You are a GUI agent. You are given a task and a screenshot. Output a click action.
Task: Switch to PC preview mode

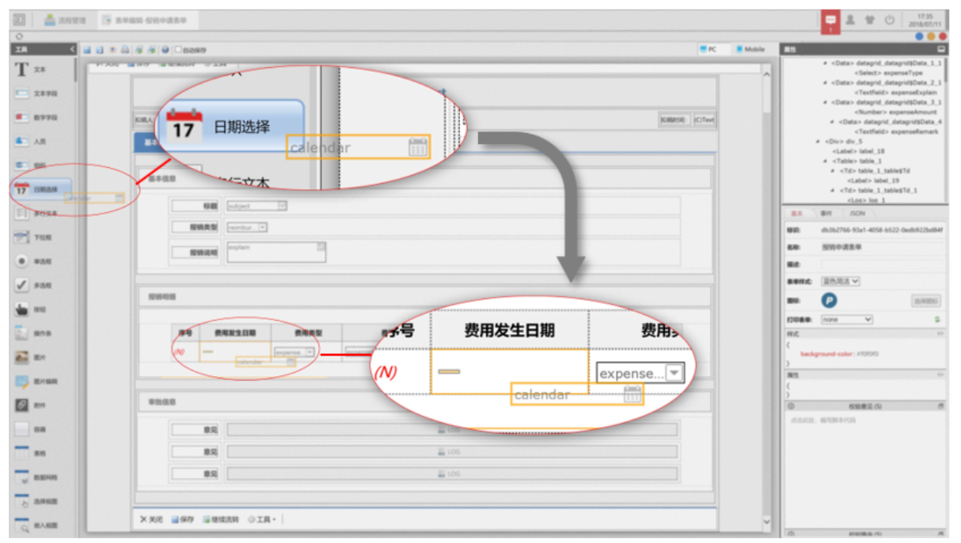pyautogui.click(x=708, y=49)
